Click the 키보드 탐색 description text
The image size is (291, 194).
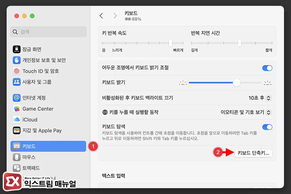[x=180, y=136]
